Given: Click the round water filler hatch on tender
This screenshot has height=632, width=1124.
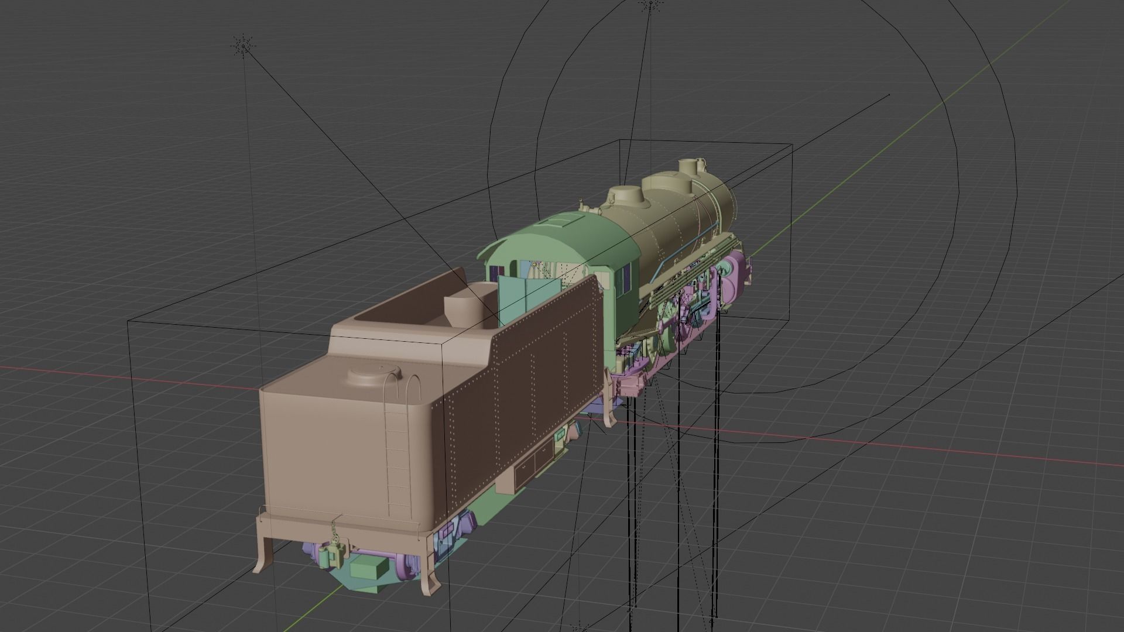Looking at the screenshot, I should [374, 375].
